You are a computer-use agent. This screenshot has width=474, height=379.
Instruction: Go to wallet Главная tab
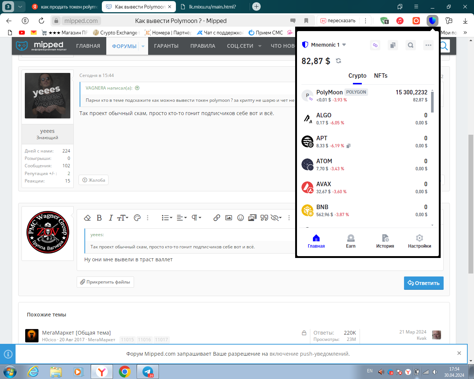pyautogui.click(x=316, y=241)
